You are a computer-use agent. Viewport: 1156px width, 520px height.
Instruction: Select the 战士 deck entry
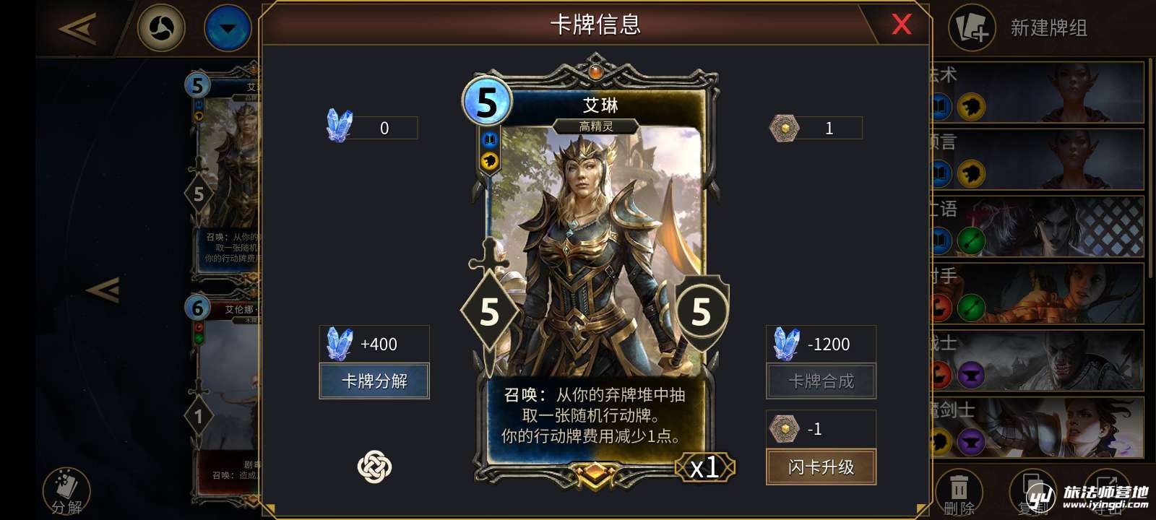click(x=1036, y=360)
